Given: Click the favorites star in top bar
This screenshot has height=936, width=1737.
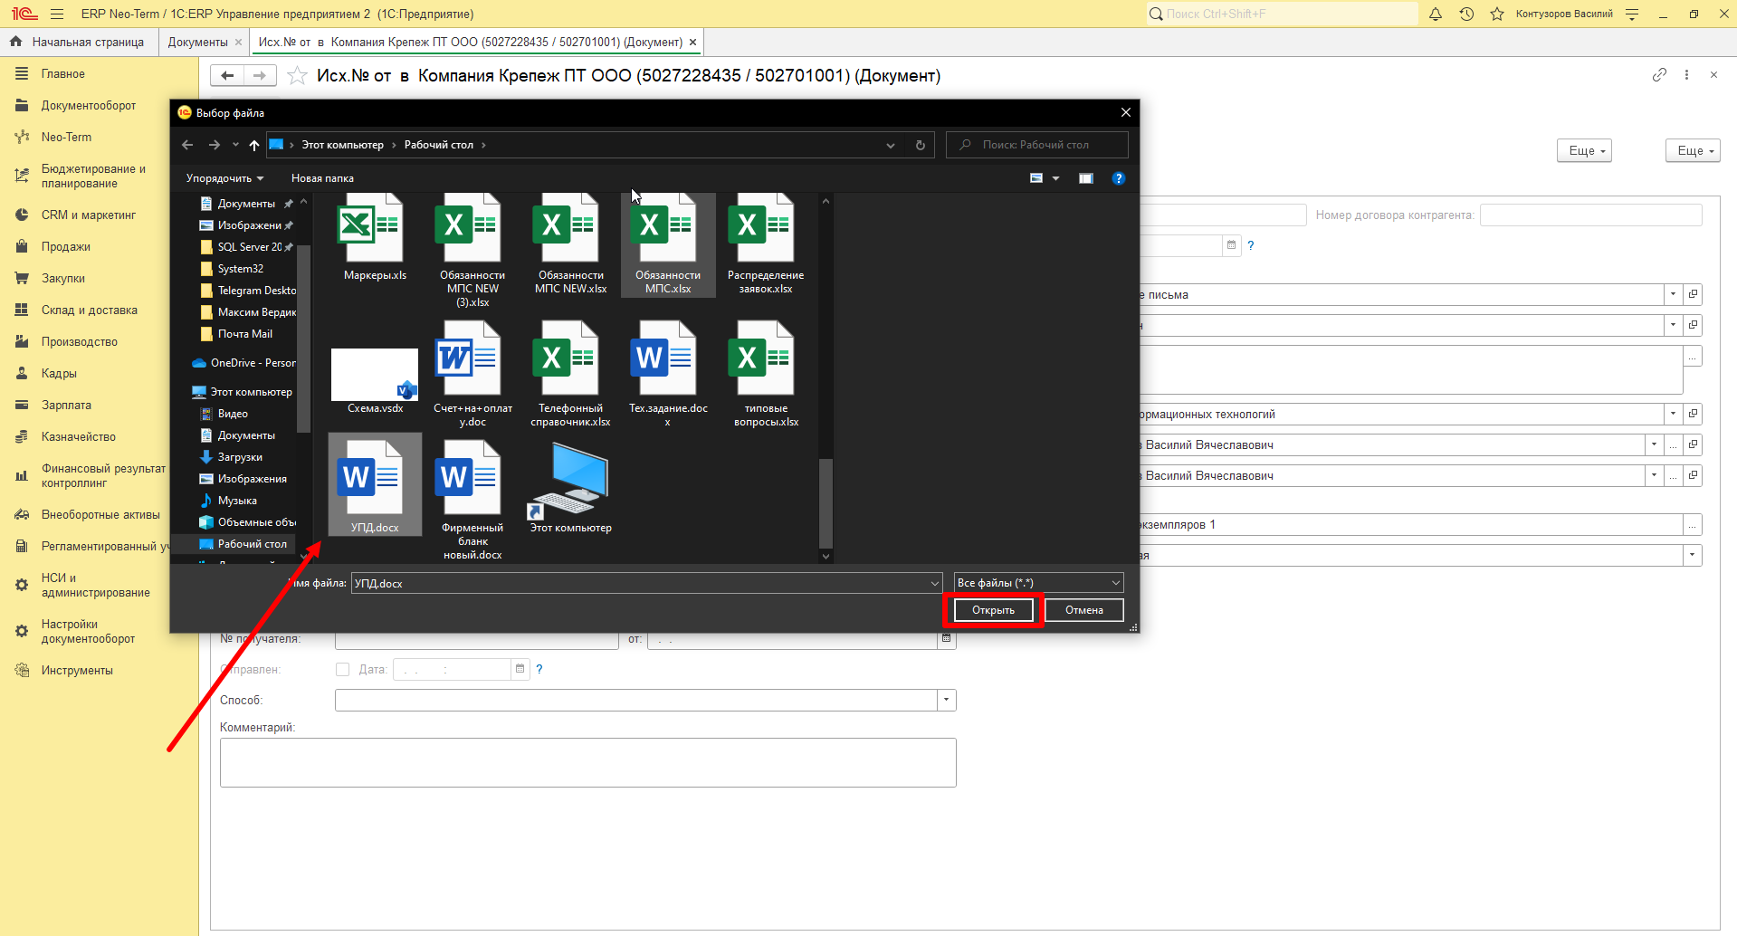Looking at the screenshot, I should click(x=1497, y=14).
